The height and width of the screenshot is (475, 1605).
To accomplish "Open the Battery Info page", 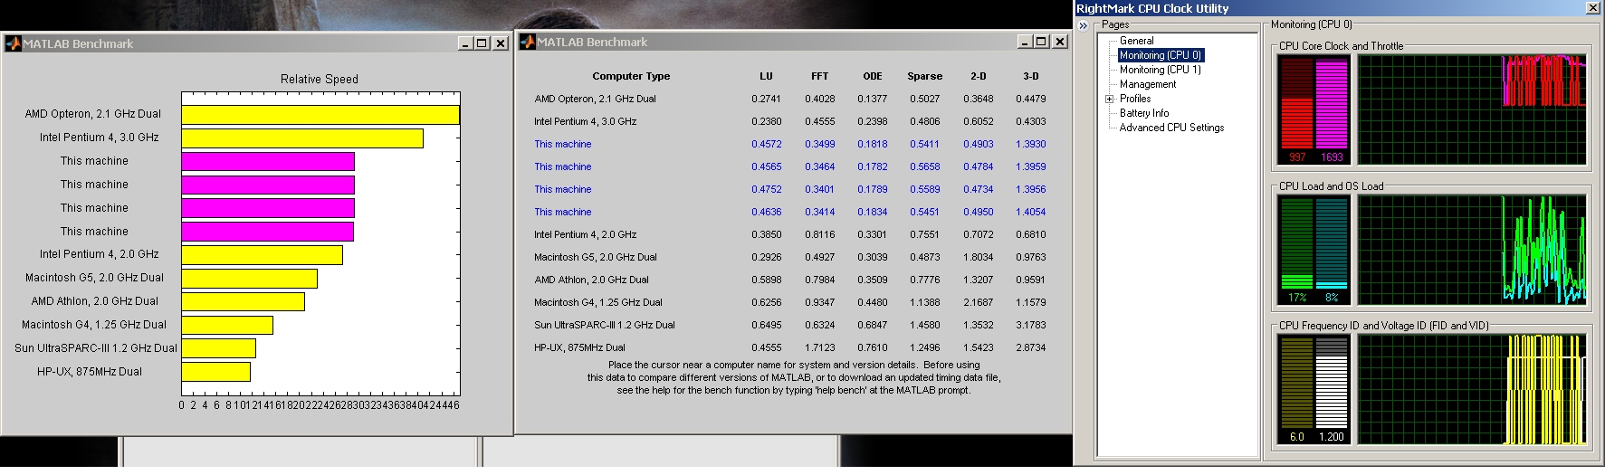I will tap(1144, 113).
